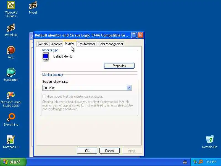Click the Default Monitor icon in dialog

pos(46,57)
